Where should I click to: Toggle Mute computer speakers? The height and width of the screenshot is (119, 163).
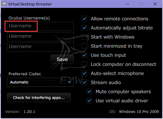coord(89,91)
